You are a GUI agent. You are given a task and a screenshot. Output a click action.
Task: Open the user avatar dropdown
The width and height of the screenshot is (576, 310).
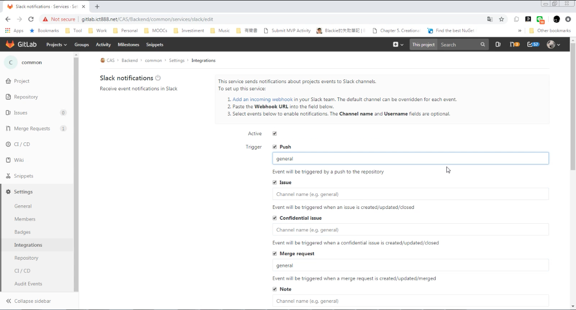553,44
